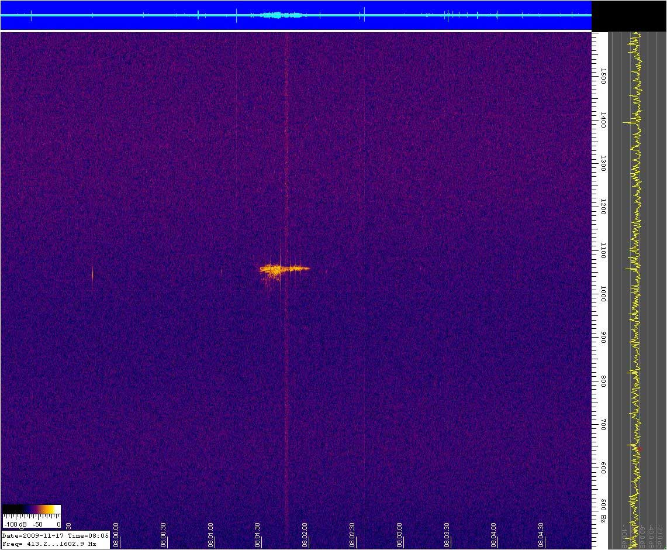Click the Freq= 413.2...1602.9 Hz readout
667x550 pixels.
[49, 544]
